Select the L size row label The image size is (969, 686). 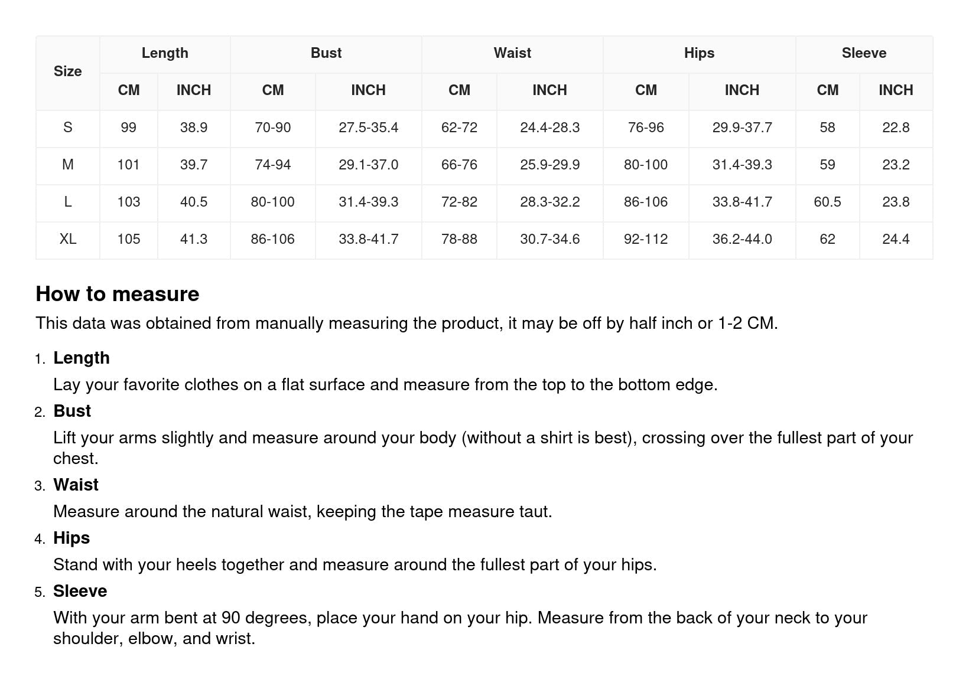67,202
